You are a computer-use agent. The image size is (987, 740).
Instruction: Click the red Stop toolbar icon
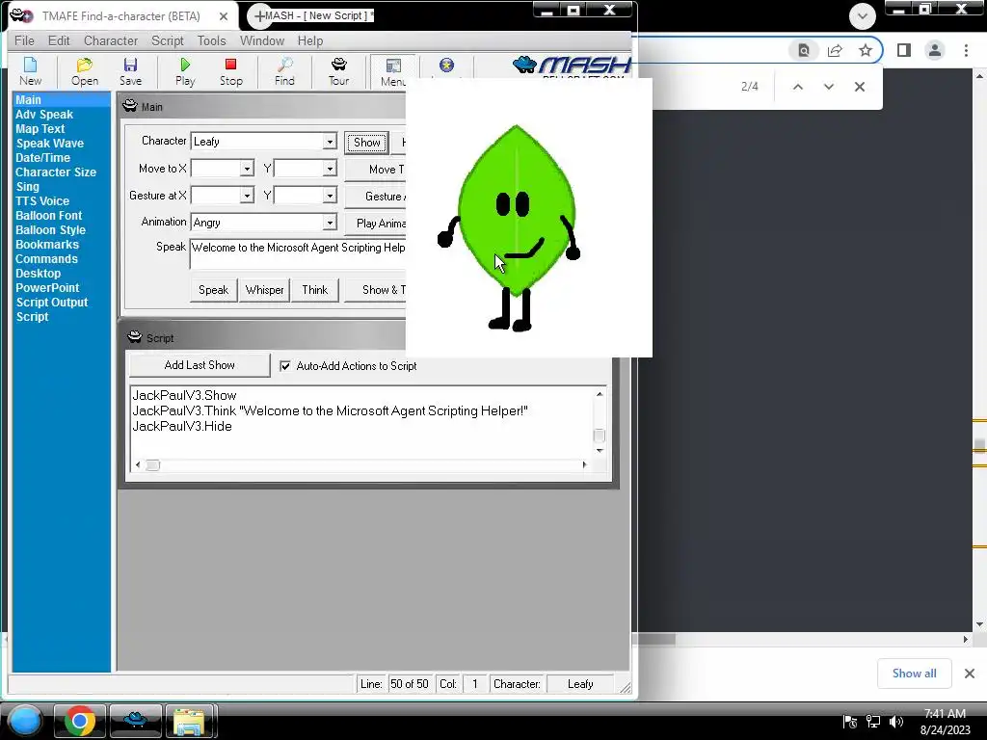(231, 71)
